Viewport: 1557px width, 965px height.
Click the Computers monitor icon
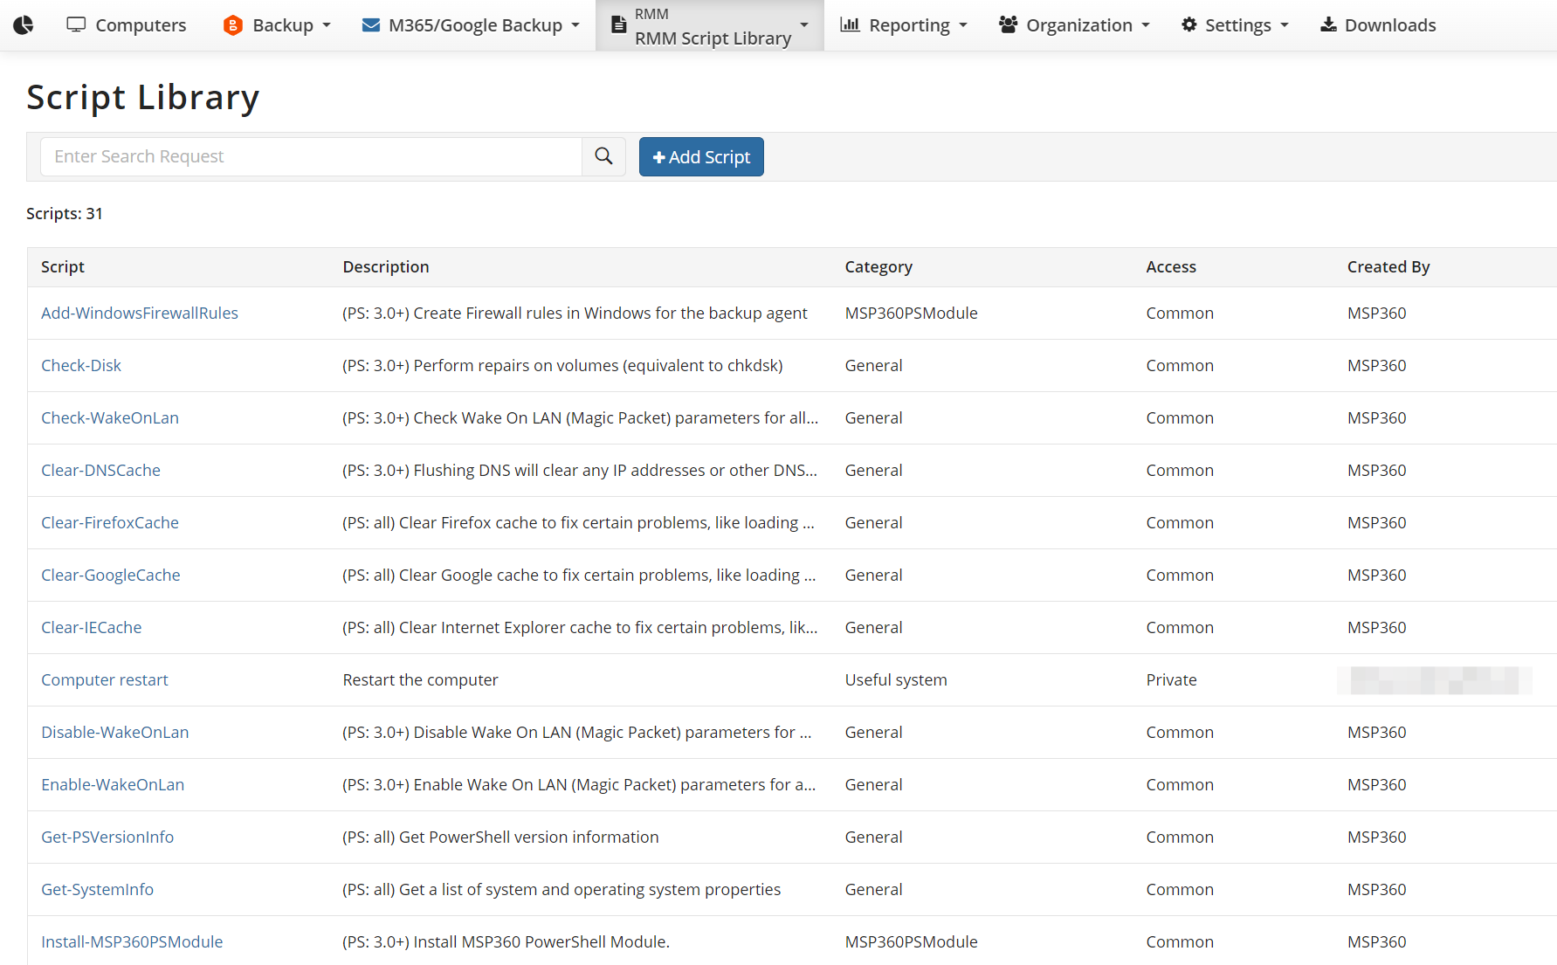pyautogui.click(x=76, y=24)
